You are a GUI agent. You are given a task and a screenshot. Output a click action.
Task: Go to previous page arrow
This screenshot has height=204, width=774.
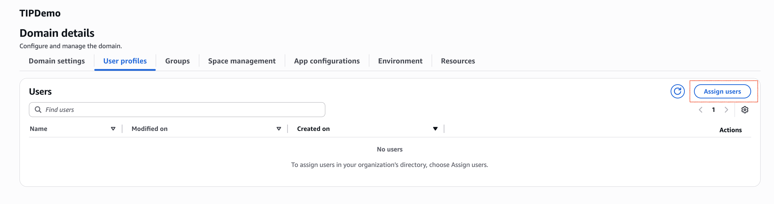click(700, 110)
